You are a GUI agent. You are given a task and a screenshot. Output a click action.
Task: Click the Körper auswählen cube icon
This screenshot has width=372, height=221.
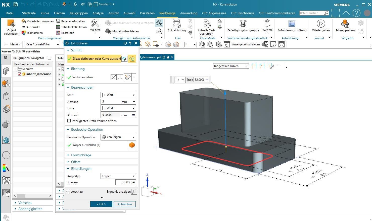(132, 145)
